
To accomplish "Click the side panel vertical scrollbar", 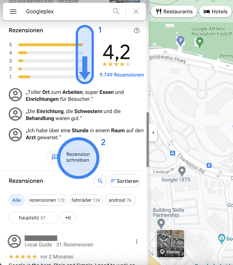I will pyautogui.click(x=148, y=140).
